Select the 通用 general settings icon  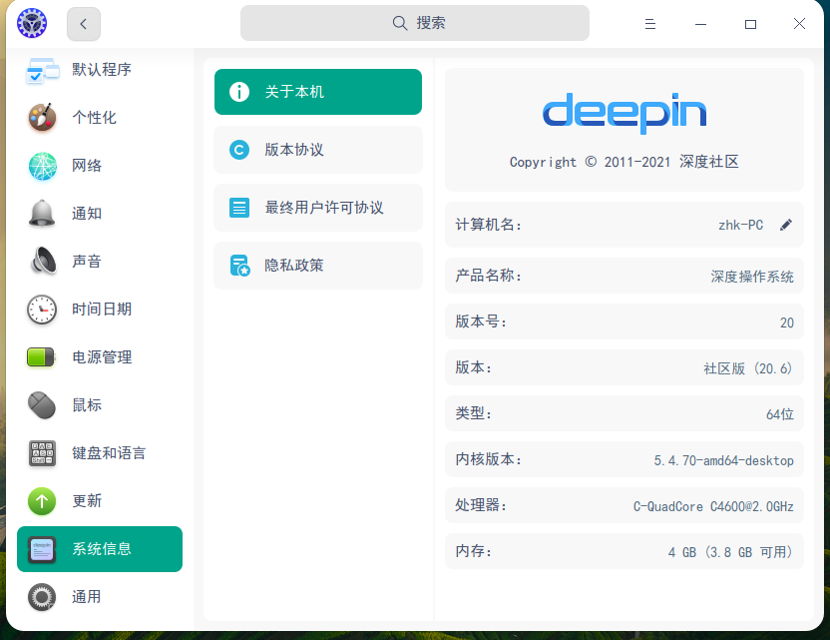(x=40, y=596)
